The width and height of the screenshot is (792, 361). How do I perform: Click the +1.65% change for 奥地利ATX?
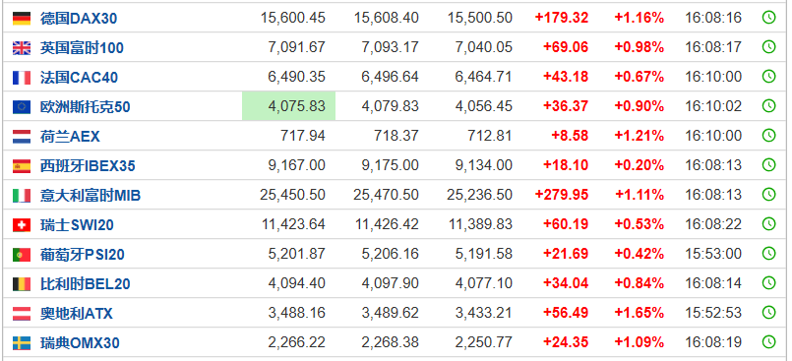pos(639,313)
